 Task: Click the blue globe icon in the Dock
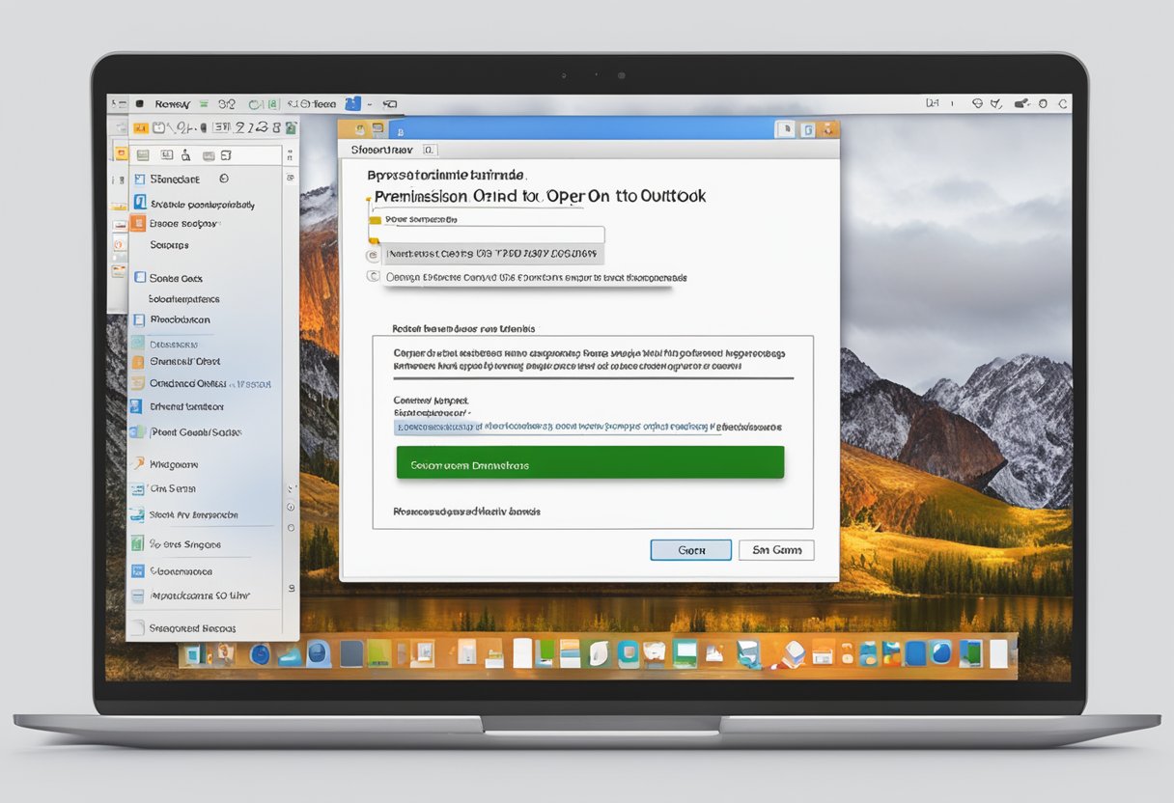point(260,654)
